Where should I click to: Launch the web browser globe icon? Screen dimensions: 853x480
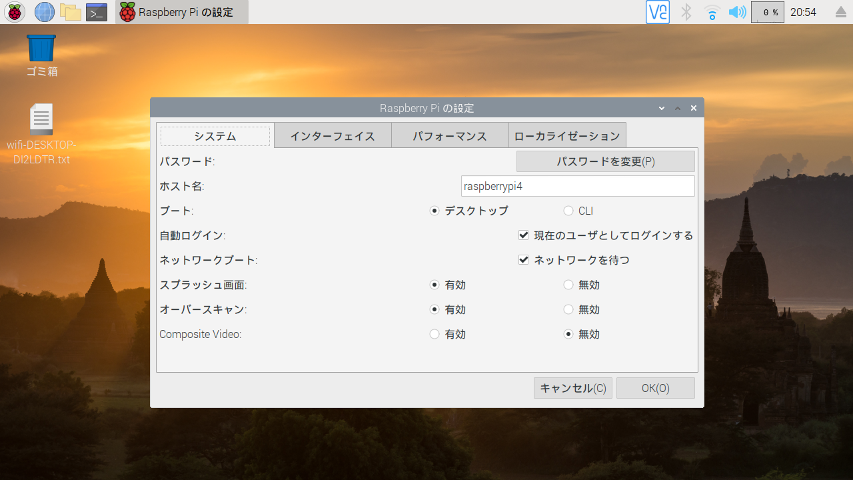(x=45, y=12)
